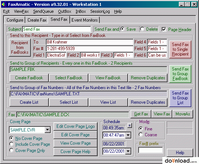Click the Field 1 input ElectraSof
Image resolution: width=199 pixels, height=164 pixels.
56,55
